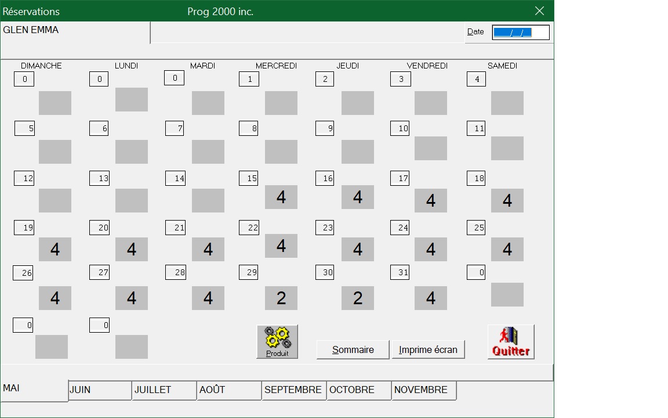Viewport: 668px width, 418px height.
Task: Click the Quitter exit icon button
Action: [x=511, y=341]
